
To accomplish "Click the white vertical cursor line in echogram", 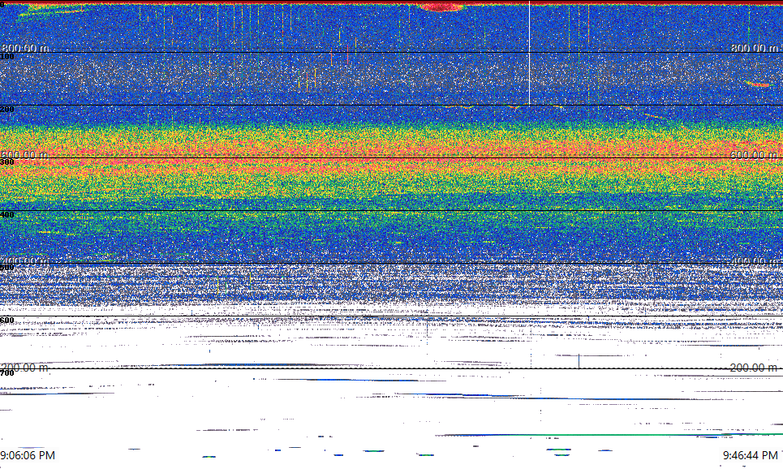I will coord(529,53).
